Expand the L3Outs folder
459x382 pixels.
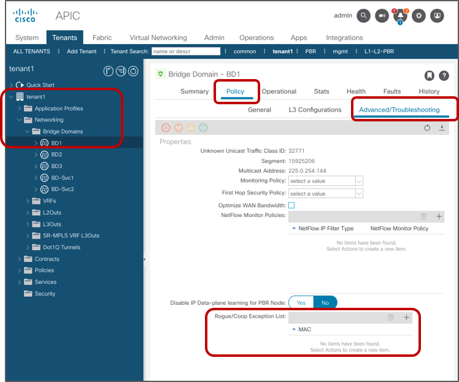pos(28,224)
